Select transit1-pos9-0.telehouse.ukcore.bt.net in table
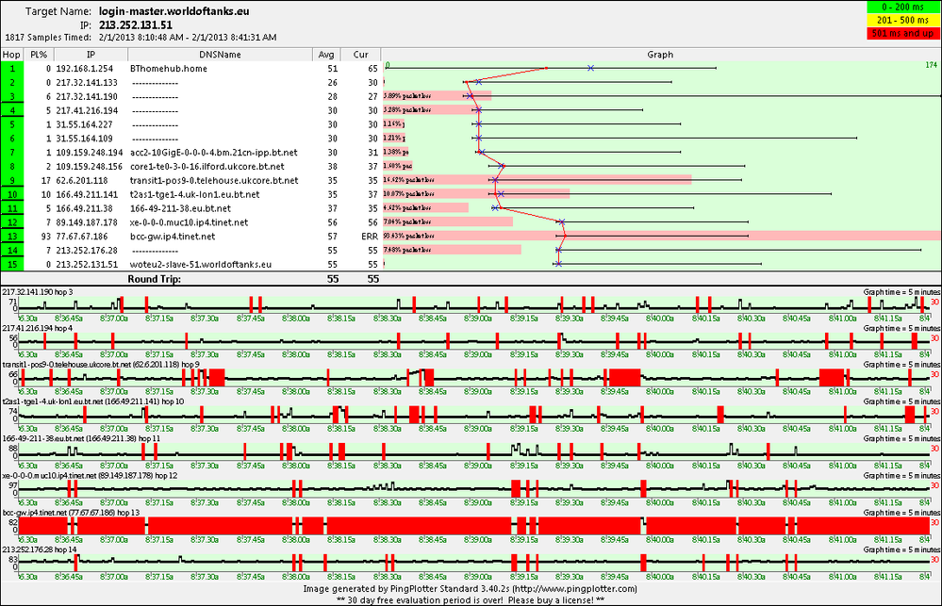942x606 pixels. [x=214, y=180]
